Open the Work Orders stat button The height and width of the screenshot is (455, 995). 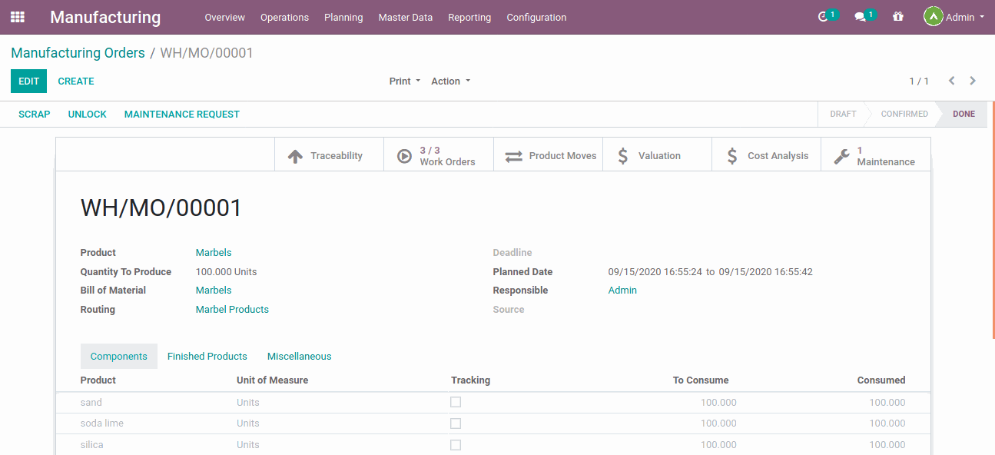tap(404, 154)
